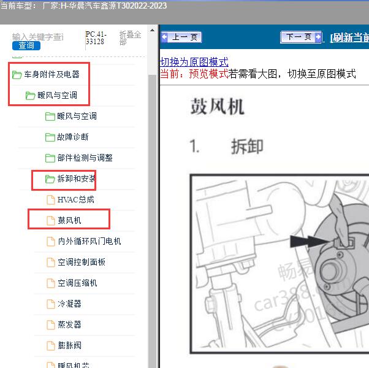Click page icon beside 膨胀阀
Image resolution: width=369 pixels, height=368 pixels.
click(x=51, y=346)
